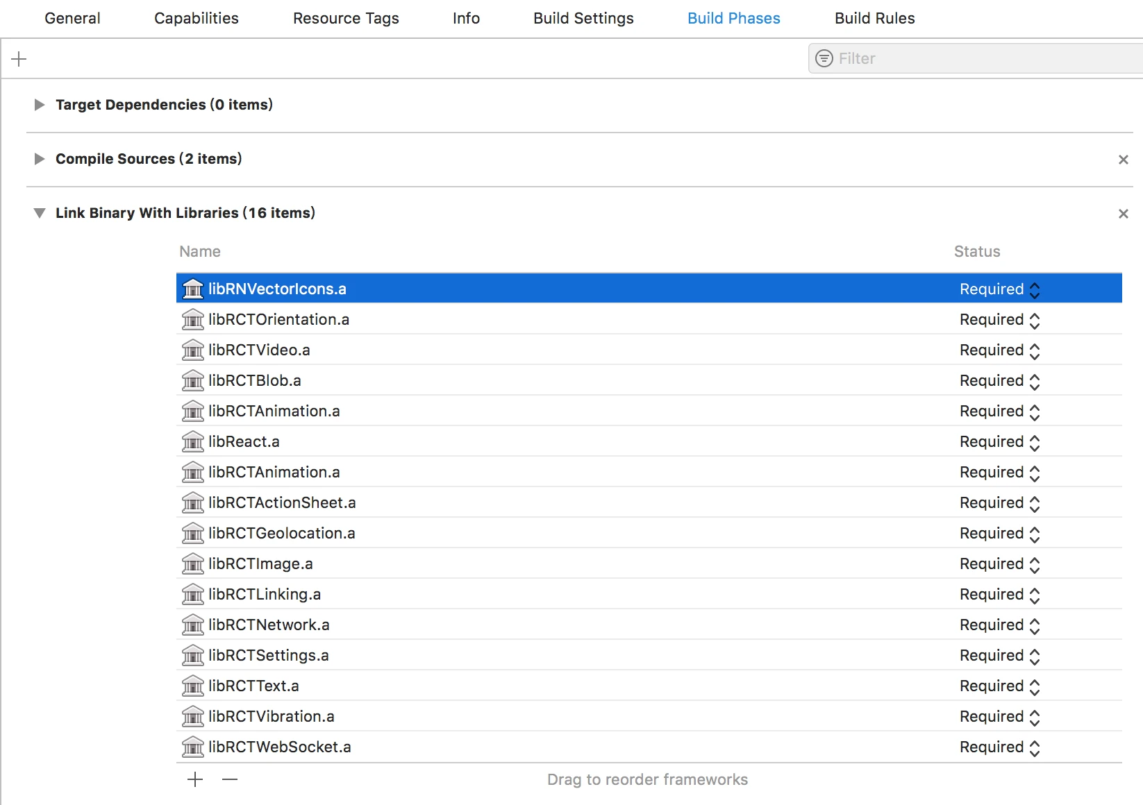Open status dropdown for libReact.a

point(999,442)
